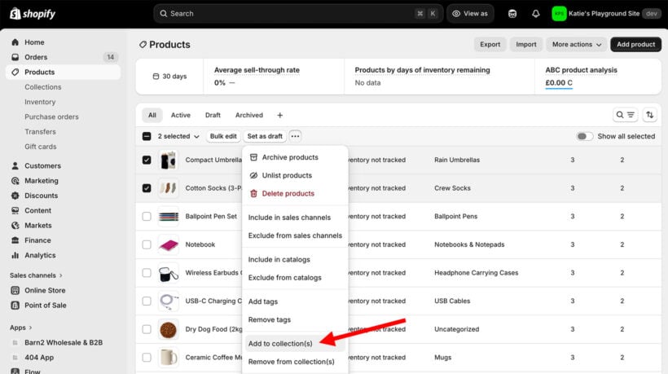Open Purchase orders in sidebar
The width and height of the screenshot is (668, 374).
click(51, 117)
